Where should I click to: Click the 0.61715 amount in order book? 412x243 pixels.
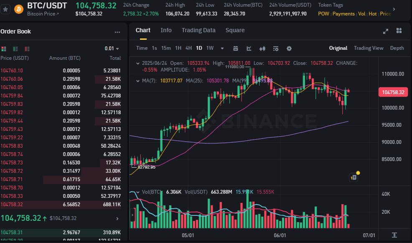click(x=71, y=179)
